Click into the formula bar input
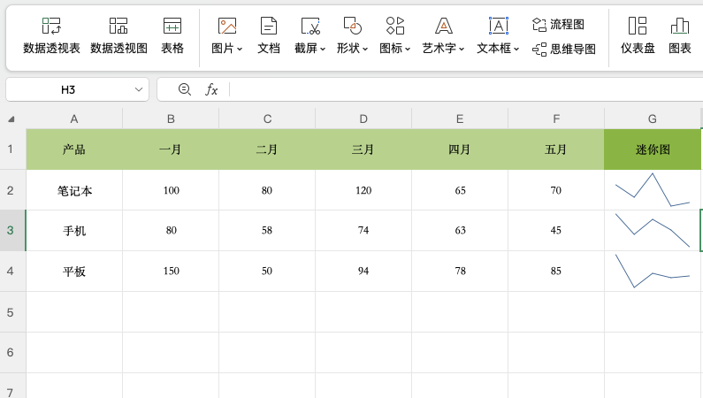 coord(466,89)
